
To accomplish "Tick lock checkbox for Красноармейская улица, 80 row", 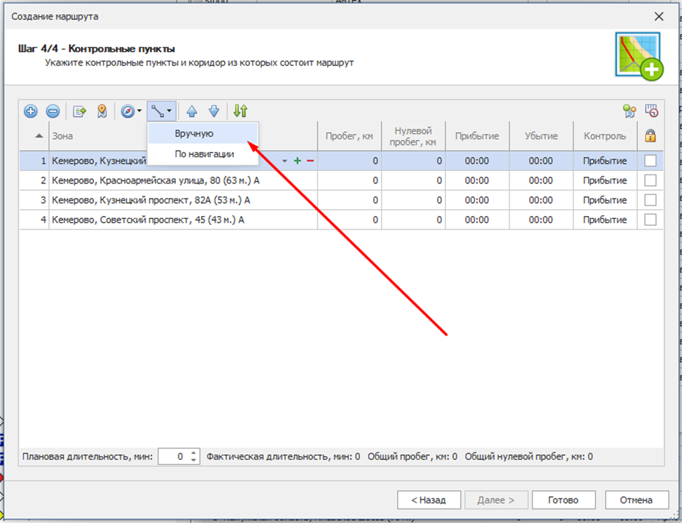I will point(650,180).
